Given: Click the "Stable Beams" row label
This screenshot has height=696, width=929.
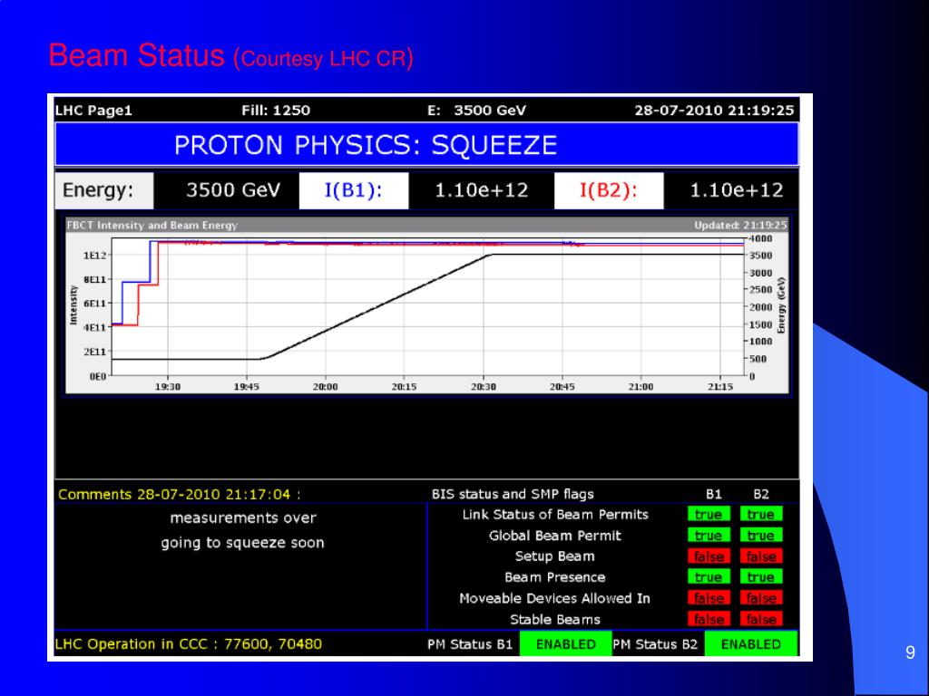Looking at the screenshot, I should tap(555, 620).
